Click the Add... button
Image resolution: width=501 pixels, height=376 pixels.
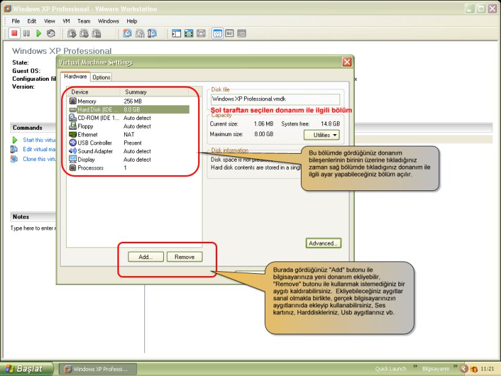click(146, 257)
